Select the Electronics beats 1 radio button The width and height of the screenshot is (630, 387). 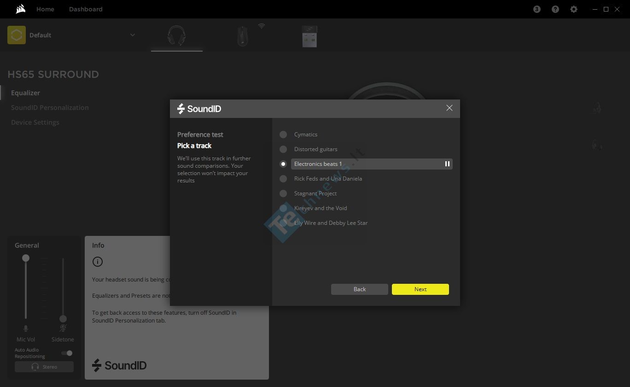pyautogui.click(x=283, y=164)
